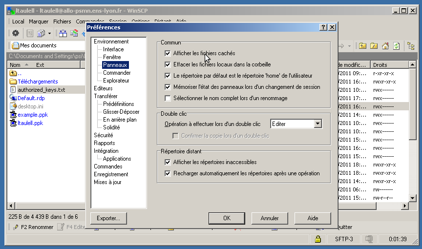Open the Fichiers menu
422x249 pixels.
pos(62,21)
